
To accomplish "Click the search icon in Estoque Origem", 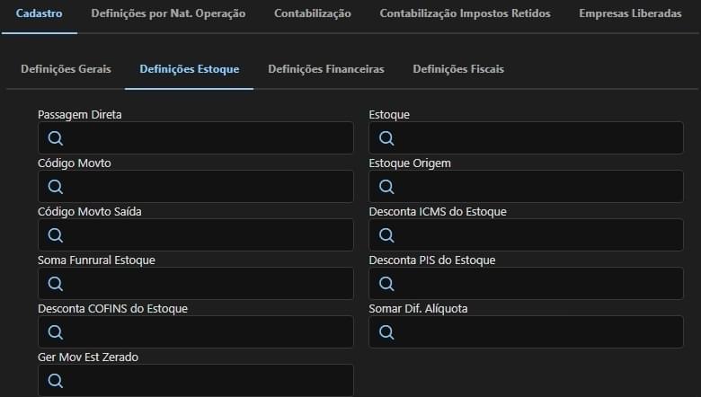I will coord(386,187).
